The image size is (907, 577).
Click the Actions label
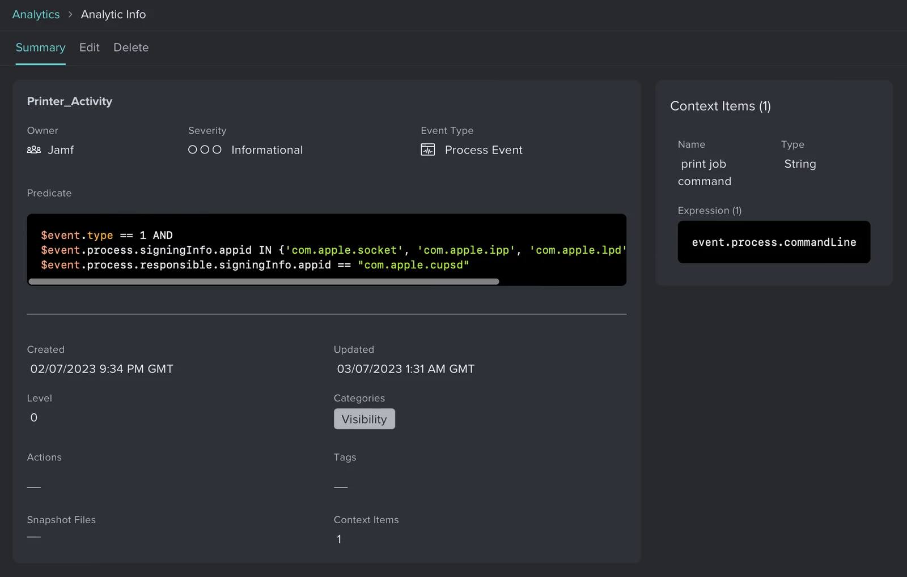tap(44, 458)
